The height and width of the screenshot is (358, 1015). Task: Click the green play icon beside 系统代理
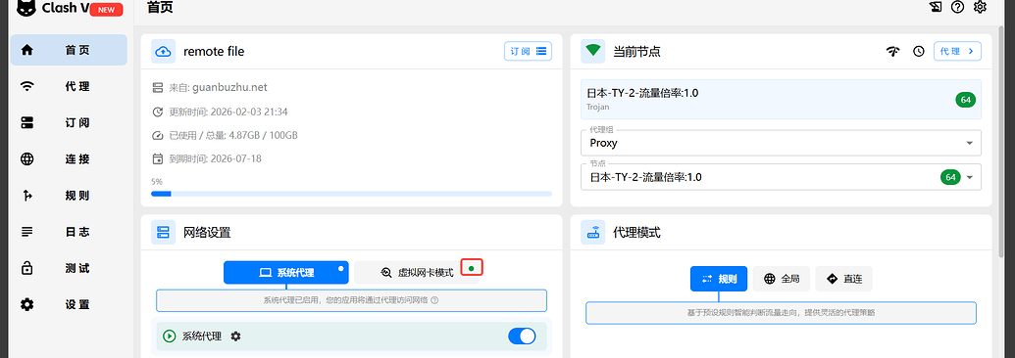click(x=169, y=336)
